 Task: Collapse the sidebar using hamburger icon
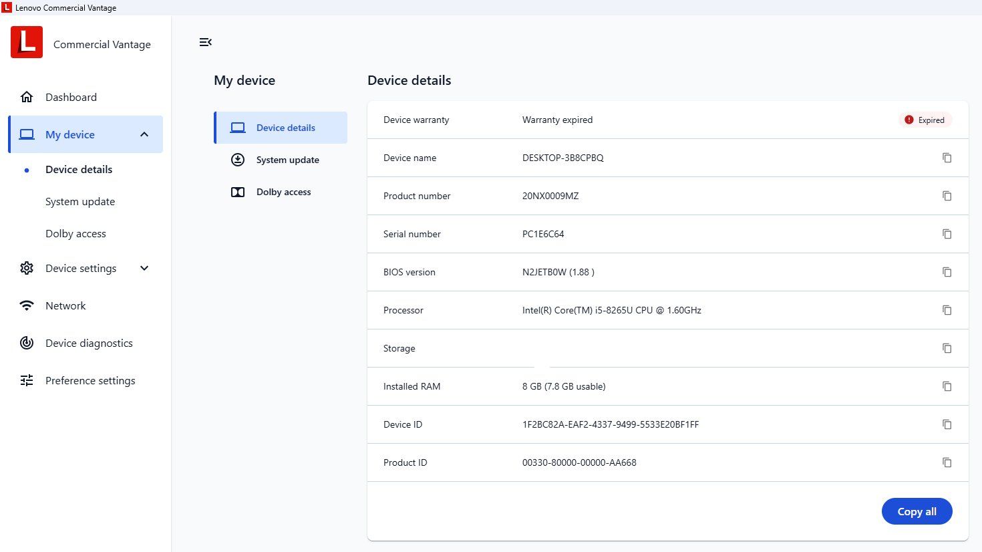205,42
